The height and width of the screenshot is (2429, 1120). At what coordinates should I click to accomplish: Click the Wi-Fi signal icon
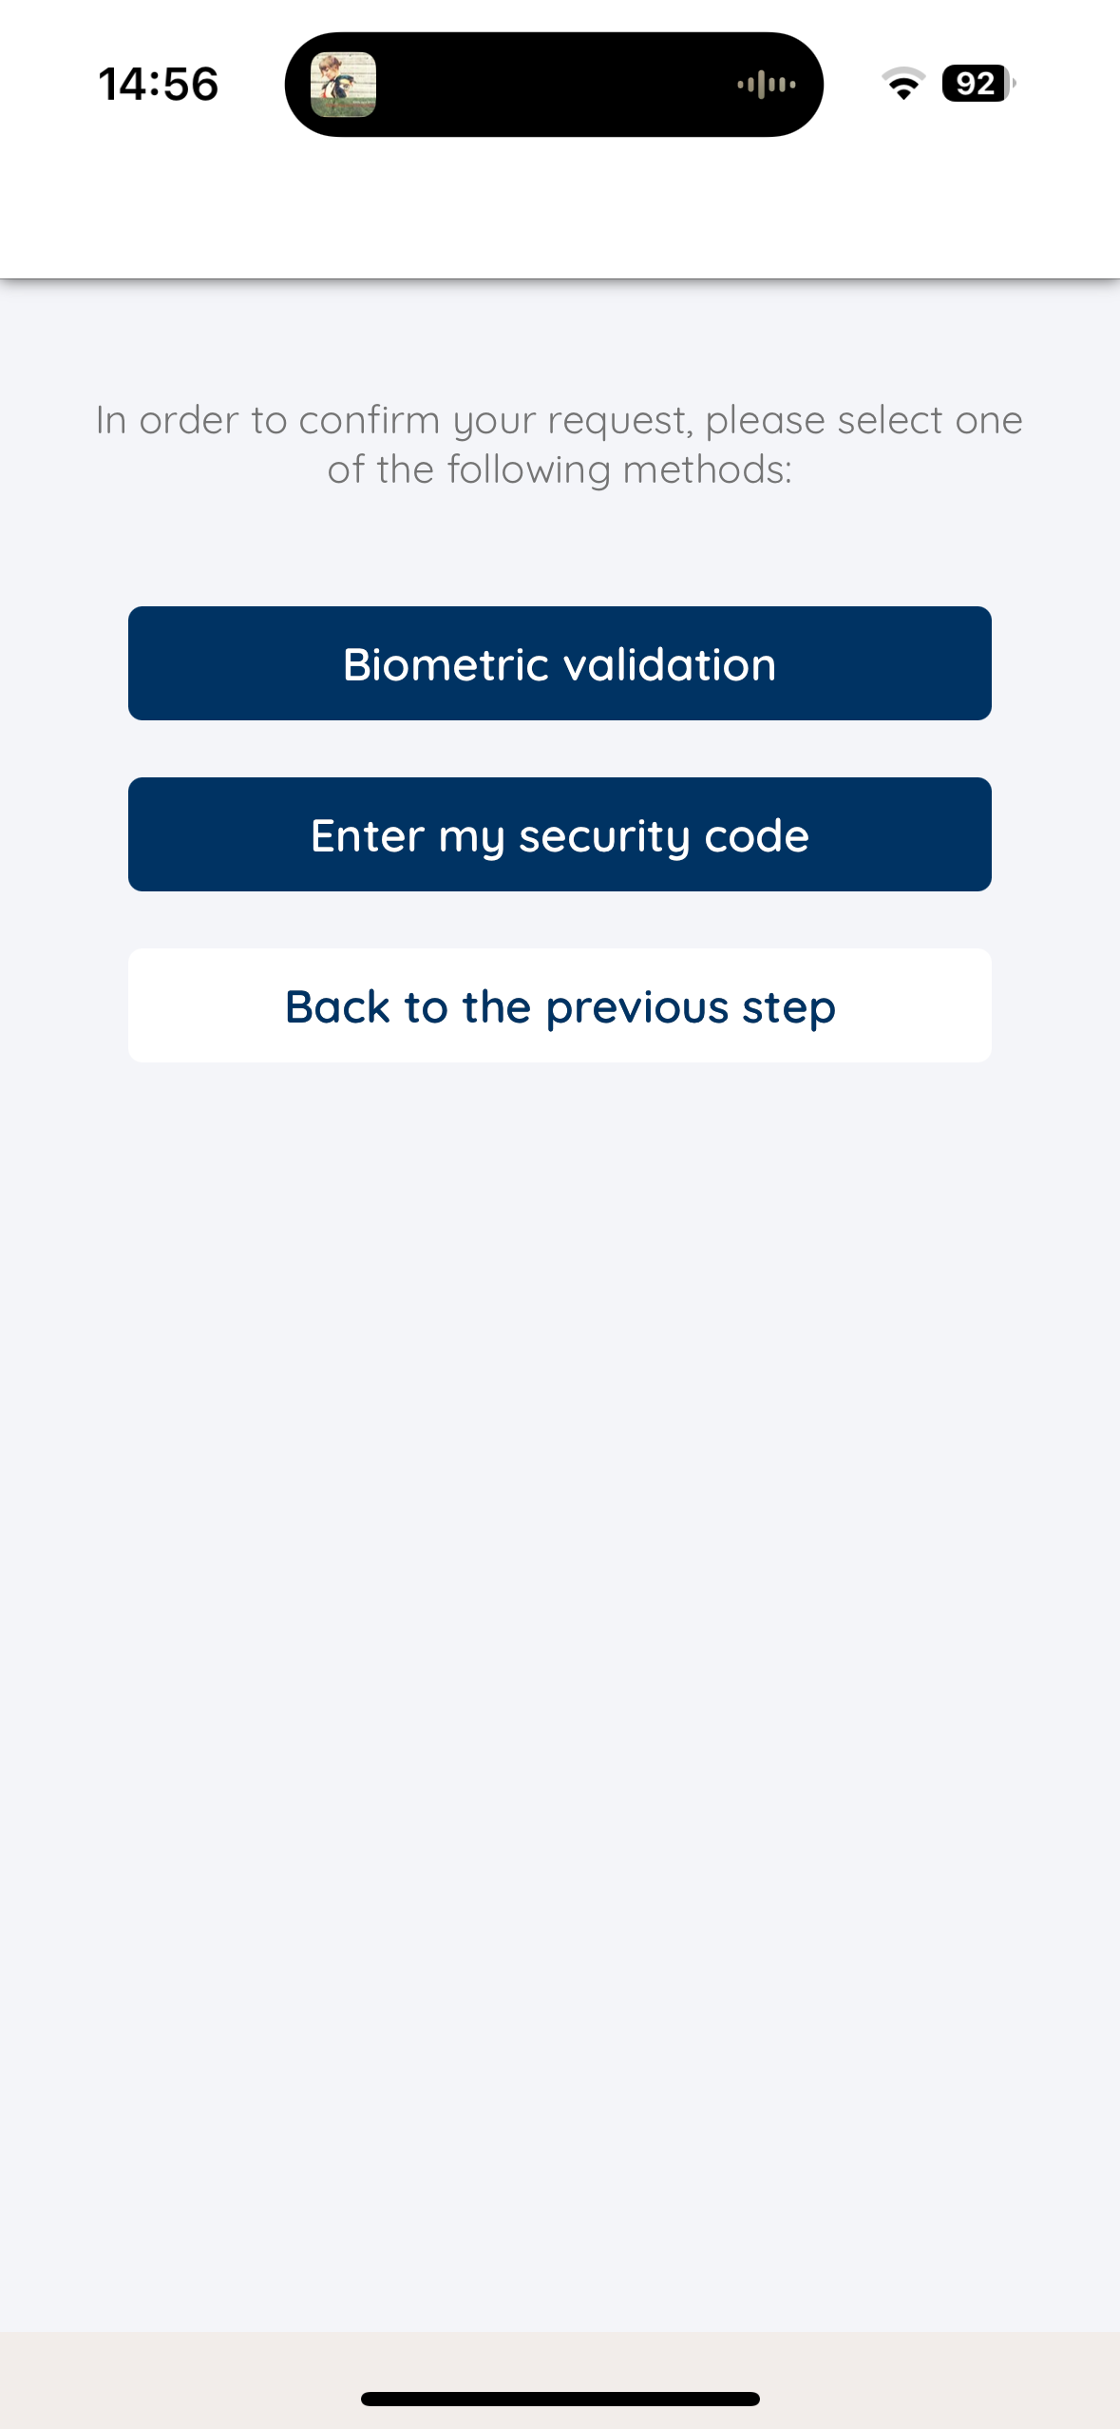click(903, 84)
